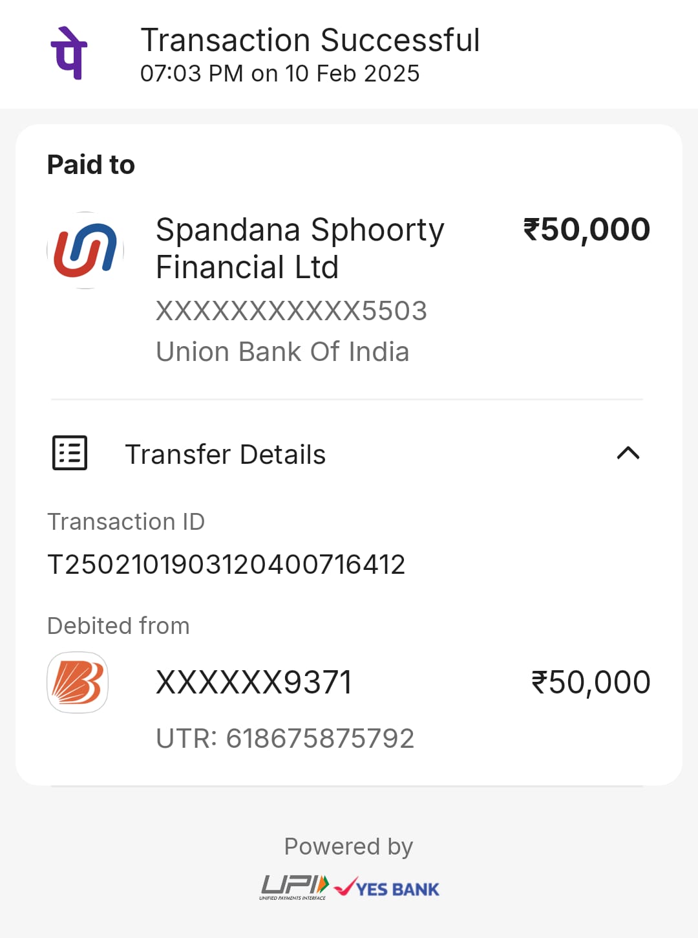Screen dimensions: 698x938
Task: Click the 07:03 PM transaction timestamp
Action: pos(280,74)
